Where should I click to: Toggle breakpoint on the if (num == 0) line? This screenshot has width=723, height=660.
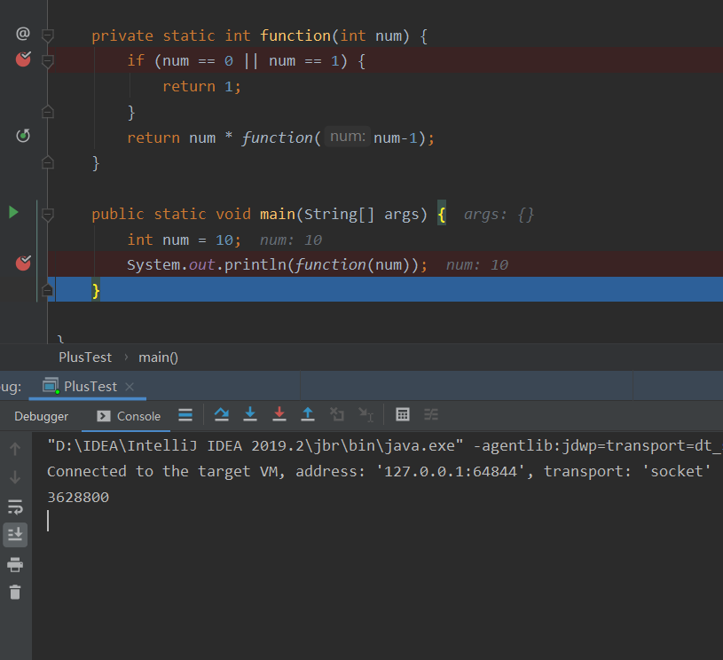(x=23, y=59)
